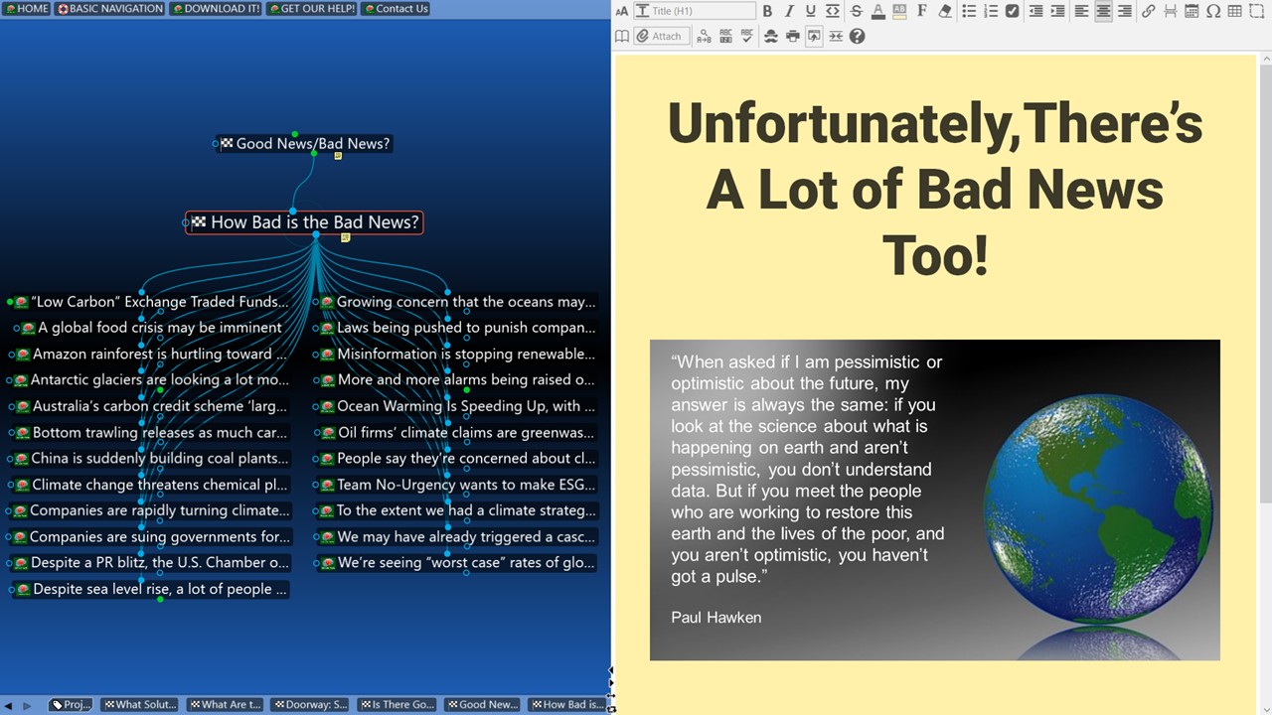Open 'Ocean Warming Is Speeding Up' thought
The width and height of the screenshot is (1272, 715).
click(x=457, y=406)
